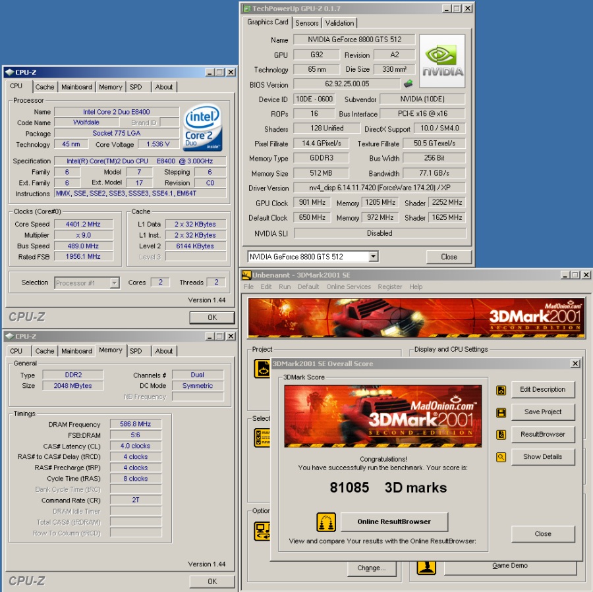The width and height of the screenshot is (593, 592).
Task: Click the Online ResultBrowser yellow icon
Action: (326, 522)
